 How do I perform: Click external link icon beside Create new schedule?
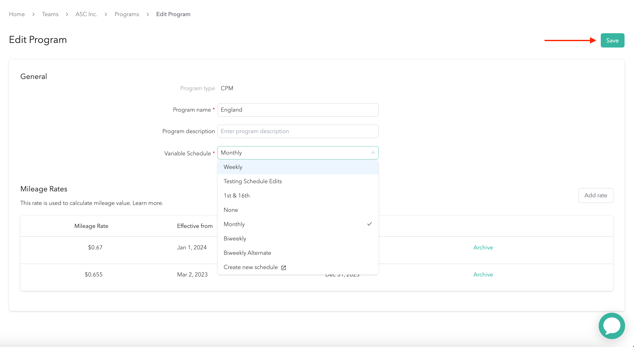click(x=284, y=268)
